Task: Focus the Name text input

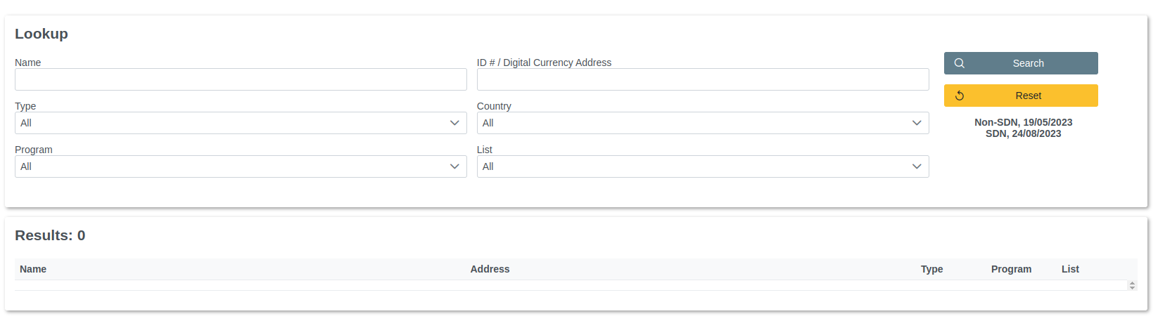Action: pos(241,79)
